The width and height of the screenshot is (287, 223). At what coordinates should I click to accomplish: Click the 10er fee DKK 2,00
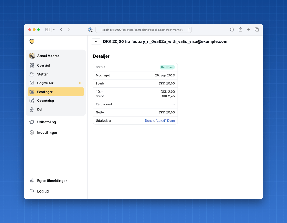[x=168, y=92]
